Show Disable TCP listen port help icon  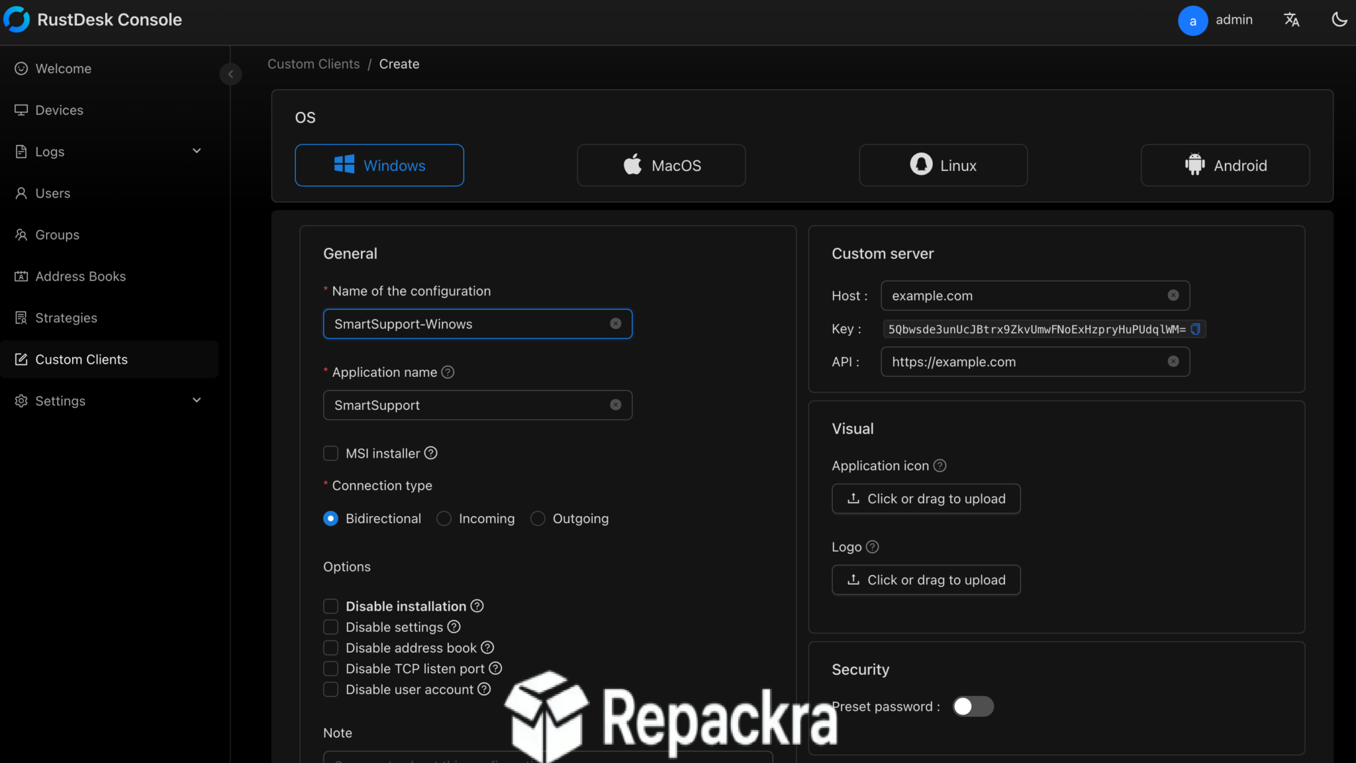click(495, 668)
